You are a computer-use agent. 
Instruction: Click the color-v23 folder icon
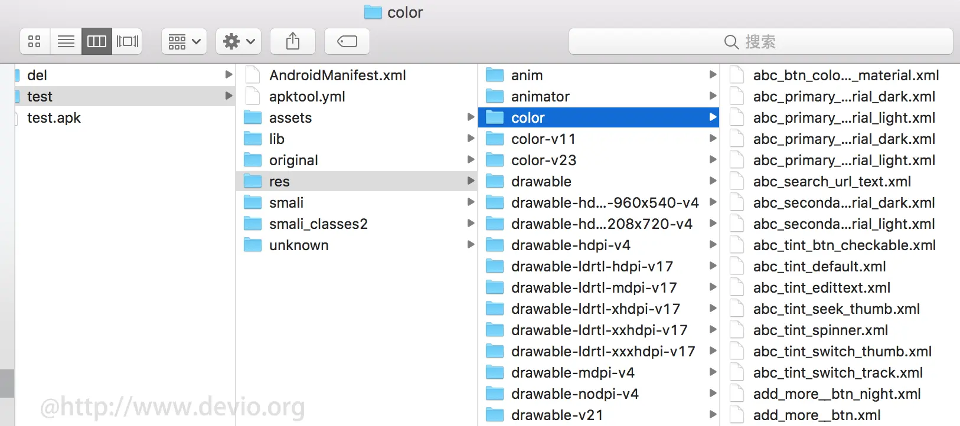tap(495, 160)
